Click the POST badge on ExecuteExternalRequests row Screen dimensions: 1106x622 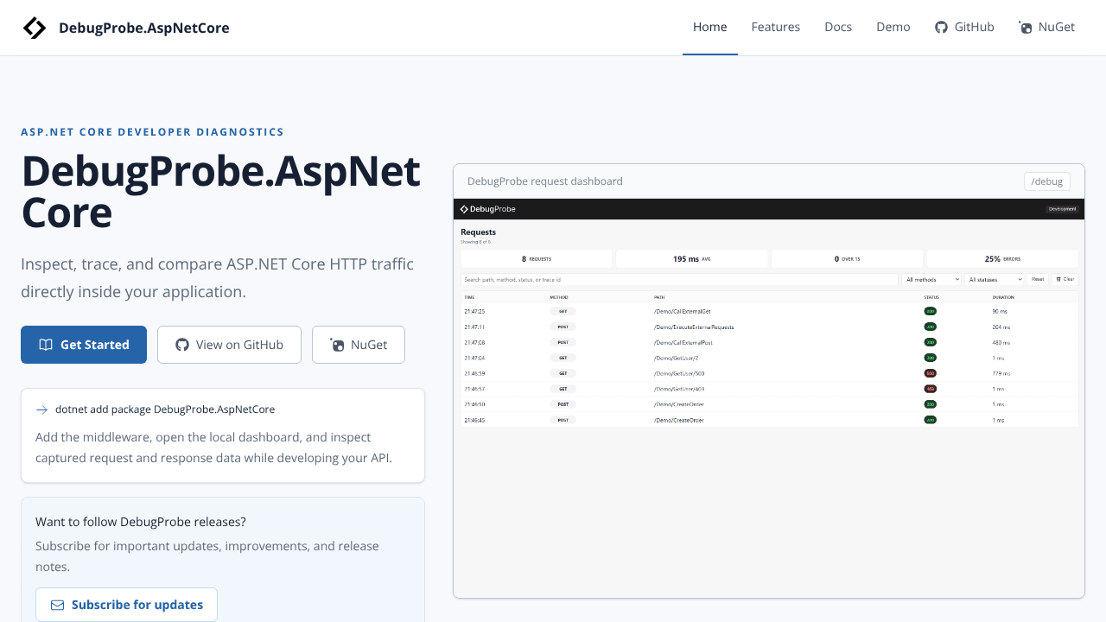coord(563,327)
